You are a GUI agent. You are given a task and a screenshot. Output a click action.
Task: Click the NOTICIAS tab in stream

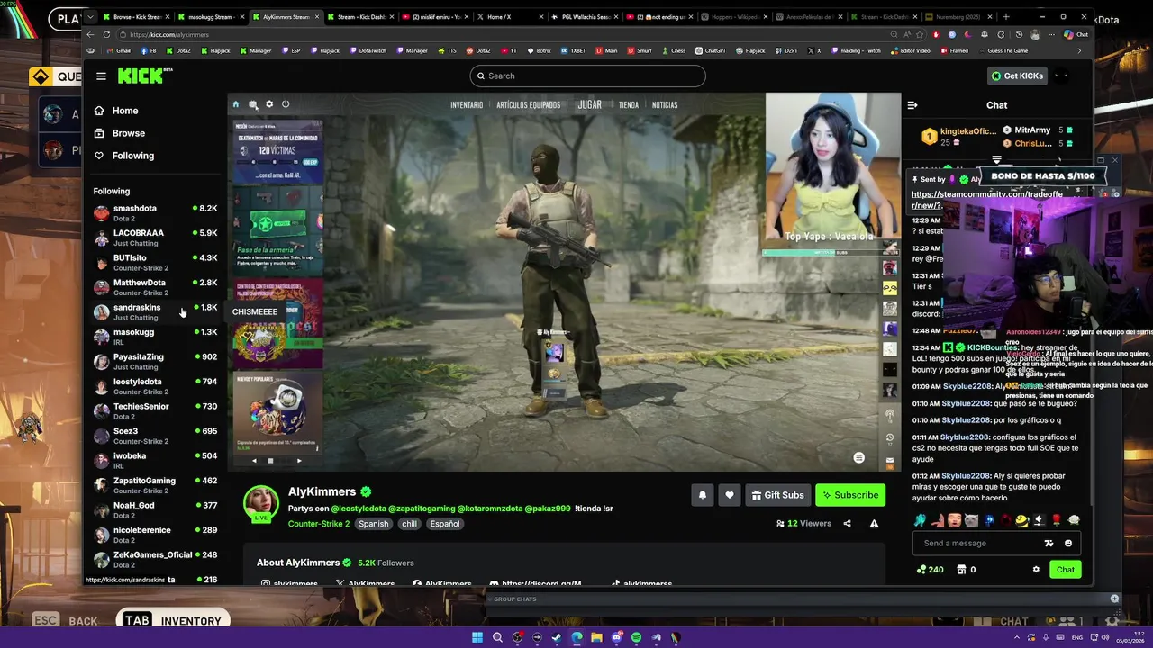point(665,105)
